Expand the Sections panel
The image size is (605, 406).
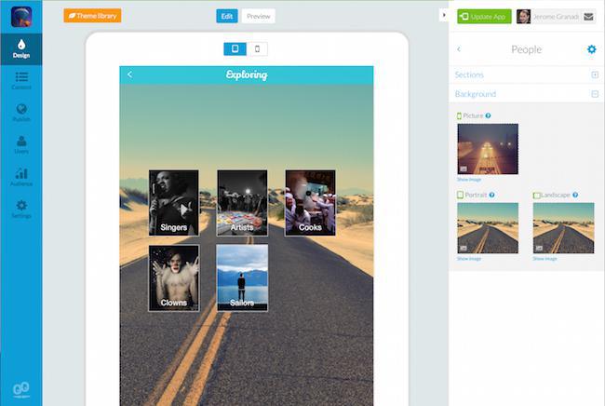(x=595, y=74)
